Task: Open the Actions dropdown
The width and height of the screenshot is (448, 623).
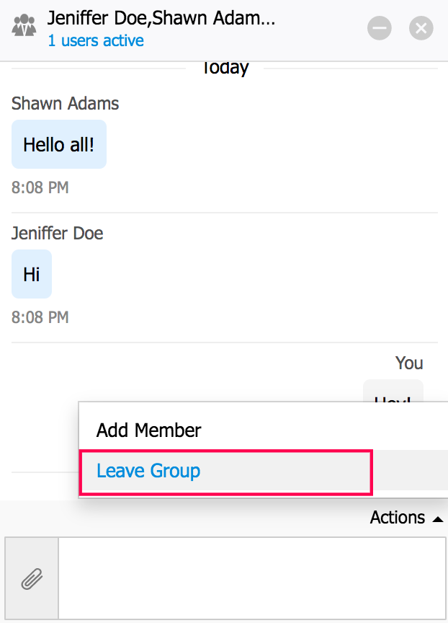Action: (398, 518)
